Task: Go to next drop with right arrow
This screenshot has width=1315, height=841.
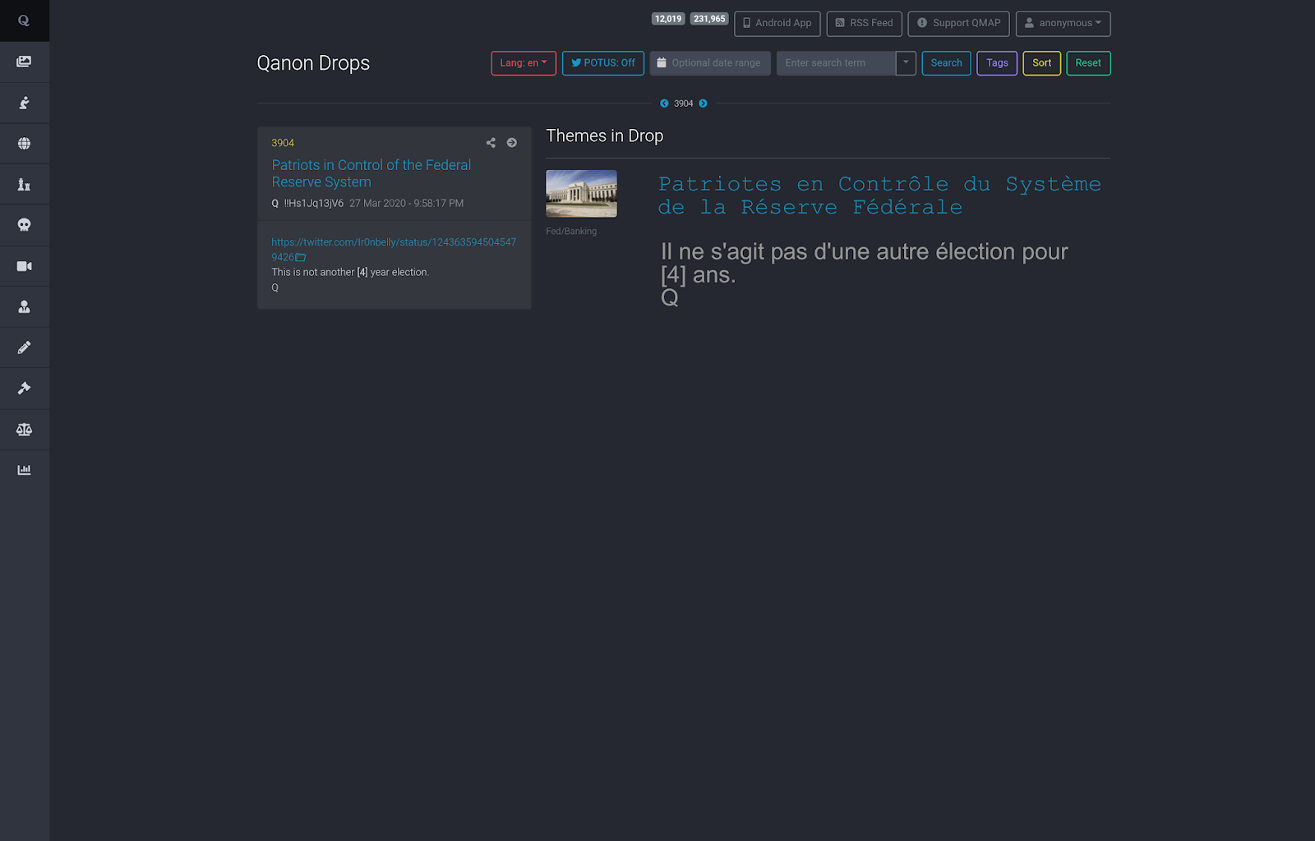Action: [703, 103]
